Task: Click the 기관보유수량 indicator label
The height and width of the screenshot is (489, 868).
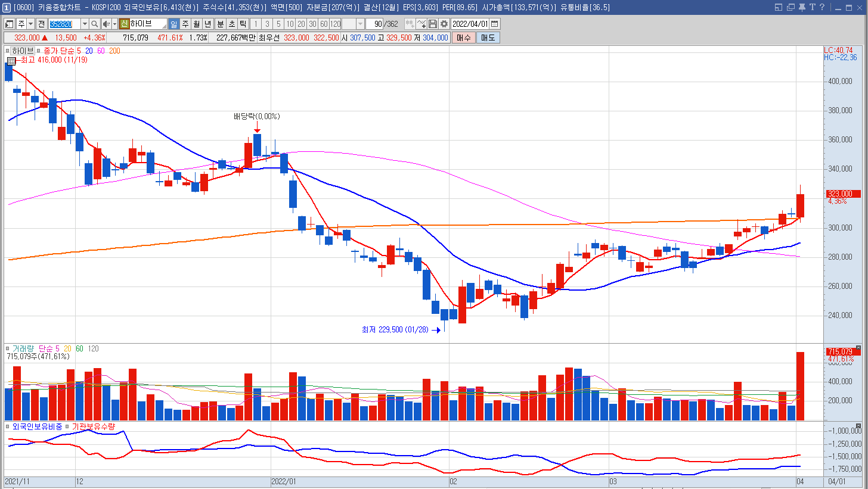Action: [x=93, y=426]
